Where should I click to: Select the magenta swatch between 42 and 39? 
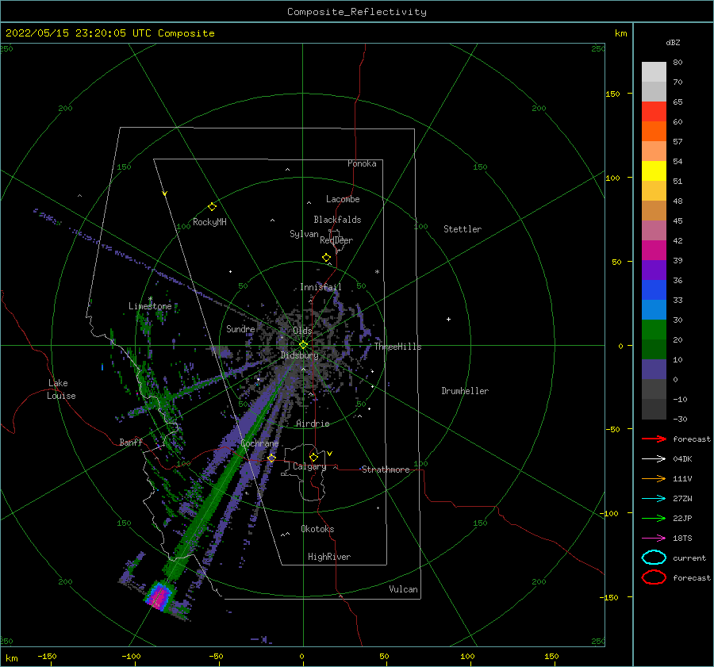point(654,251)
